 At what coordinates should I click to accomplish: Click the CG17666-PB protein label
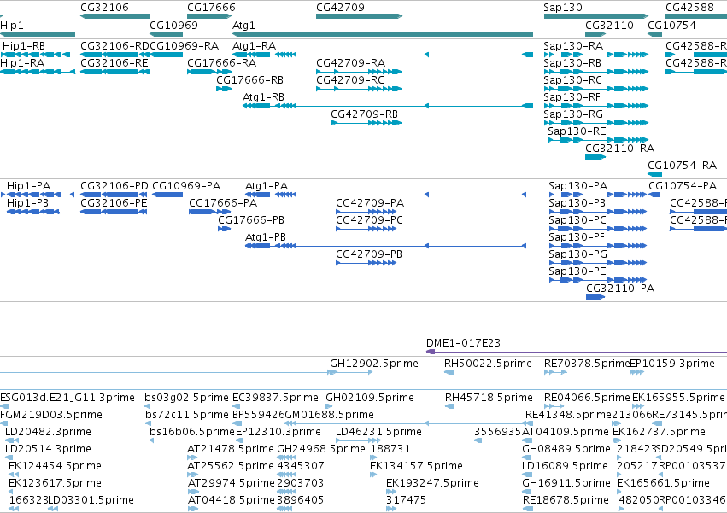pyautogui.click(x=251, y=220)
